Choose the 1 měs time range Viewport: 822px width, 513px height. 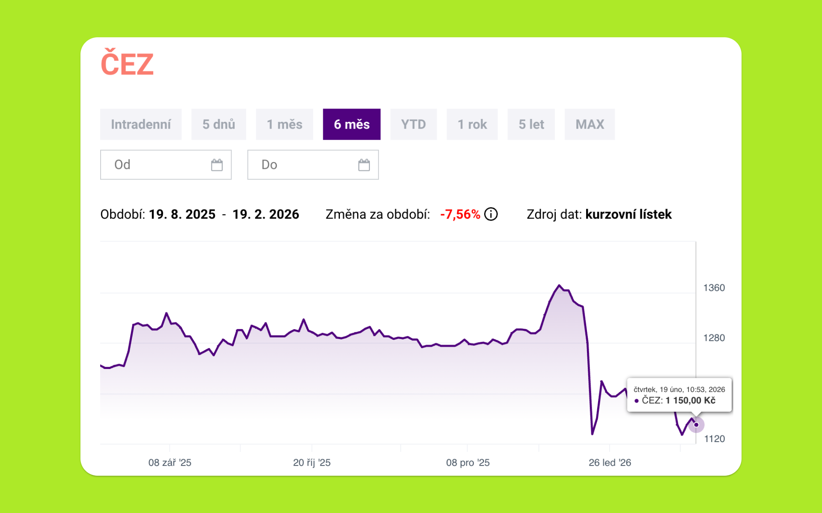284,124
